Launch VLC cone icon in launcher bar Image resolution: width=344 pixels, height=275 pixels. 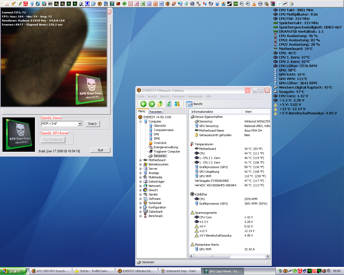click(x=254, y=3)
